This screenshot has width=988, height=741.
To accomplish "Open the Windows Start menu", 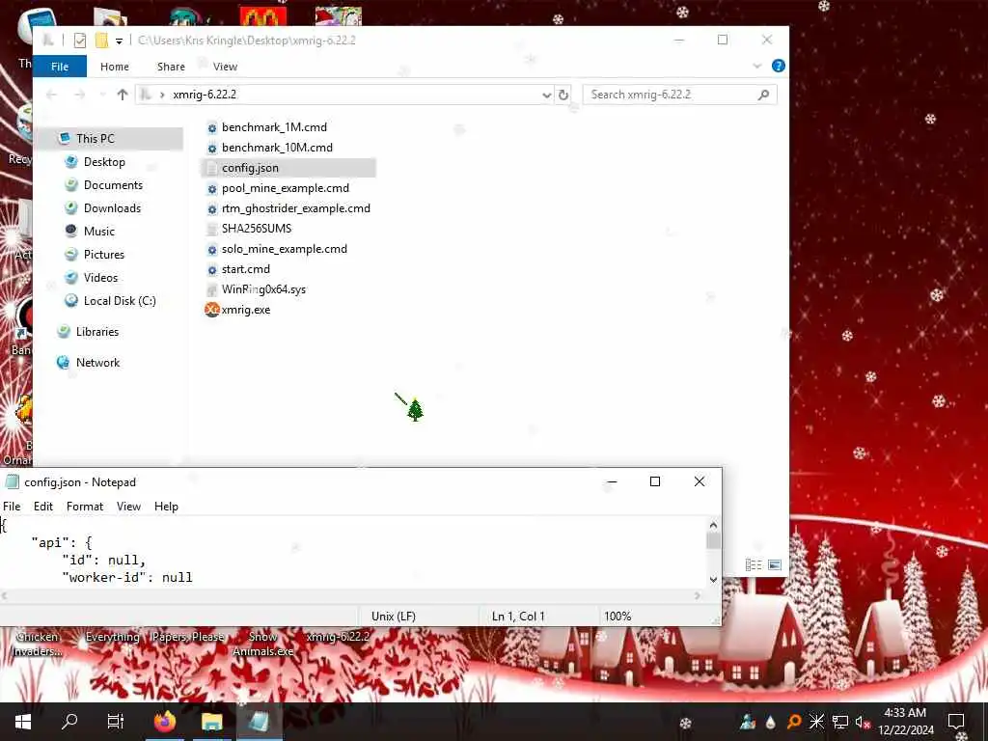I will coord(23,722).
